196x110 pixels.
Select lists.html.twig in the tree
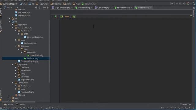(x=32, y=58)
